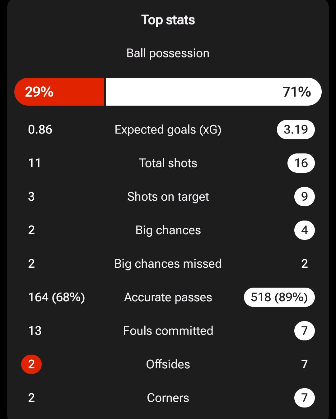Image resolution: width=336 pixels, height=419 pixels.
Task: Tap the 518 (89%) accurate passes badge
Action: pos(279,297)
